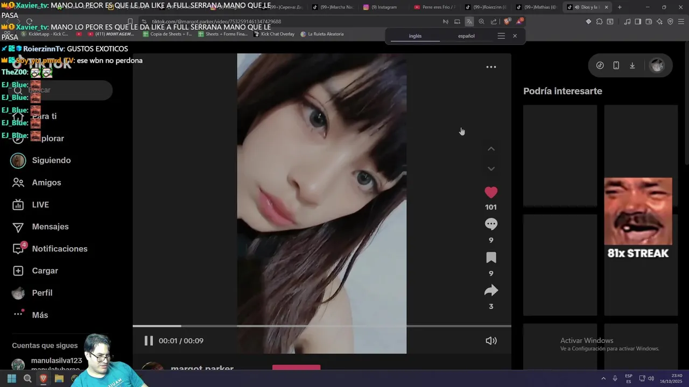
Task: Open the three-dot video options menu
Action: (x=491, y=67)
